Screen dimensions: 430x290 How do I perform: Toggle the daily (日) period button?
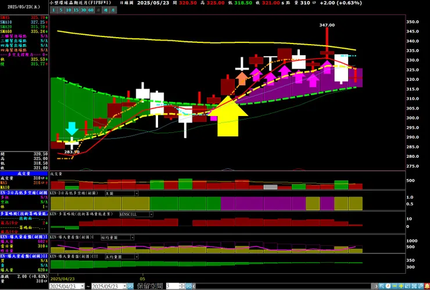coord(98,10)
